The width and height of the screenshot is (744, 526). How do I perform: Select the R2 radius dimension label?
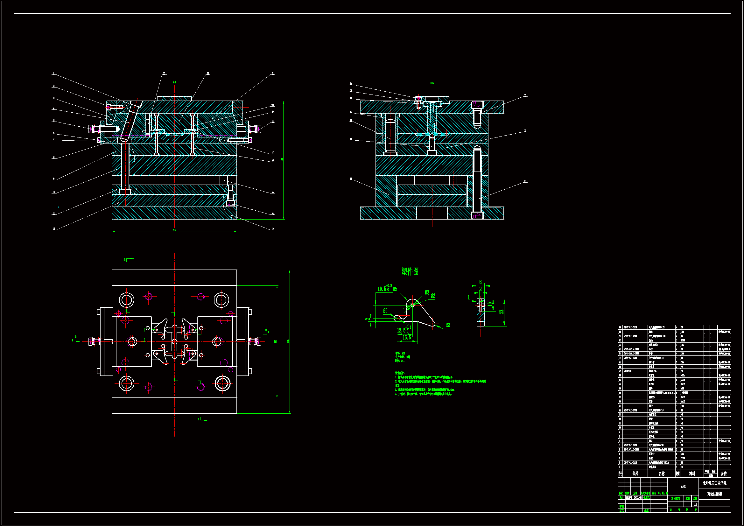click(447, 325)
